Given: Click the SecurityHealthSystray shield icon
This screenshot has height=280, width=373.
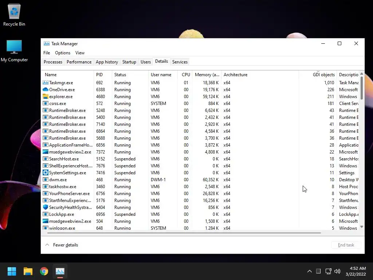Looking at the screenshot, I should [46, 207].
